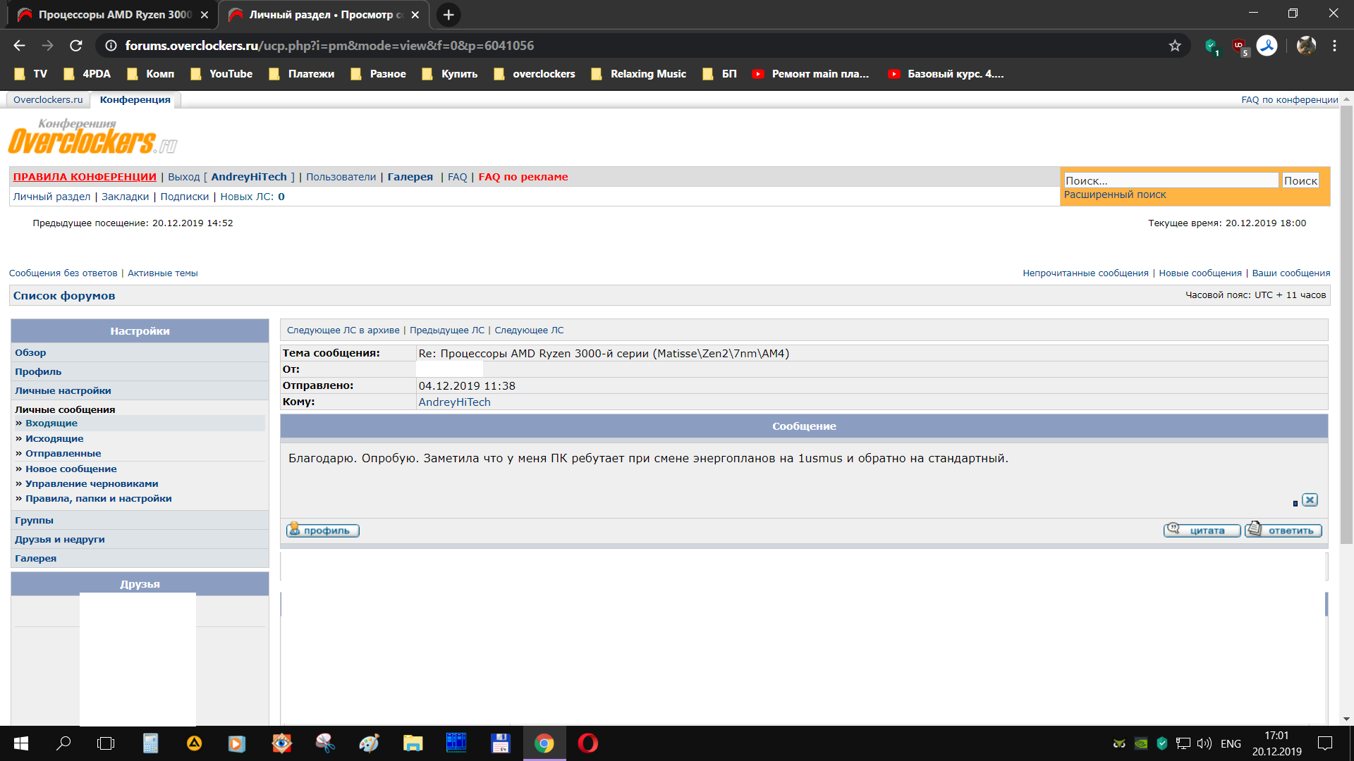The width and height of the screenshot is (1354, 761).
Task: Bookmark page with star icon
Action: [x=1175, y=46]
